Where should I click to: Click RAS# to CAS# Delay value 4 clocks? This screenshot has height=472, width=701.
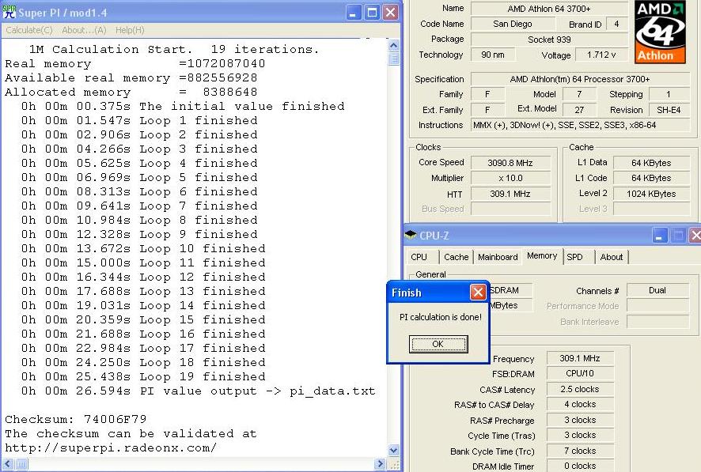pyautogui.click(x=580, y=404)
